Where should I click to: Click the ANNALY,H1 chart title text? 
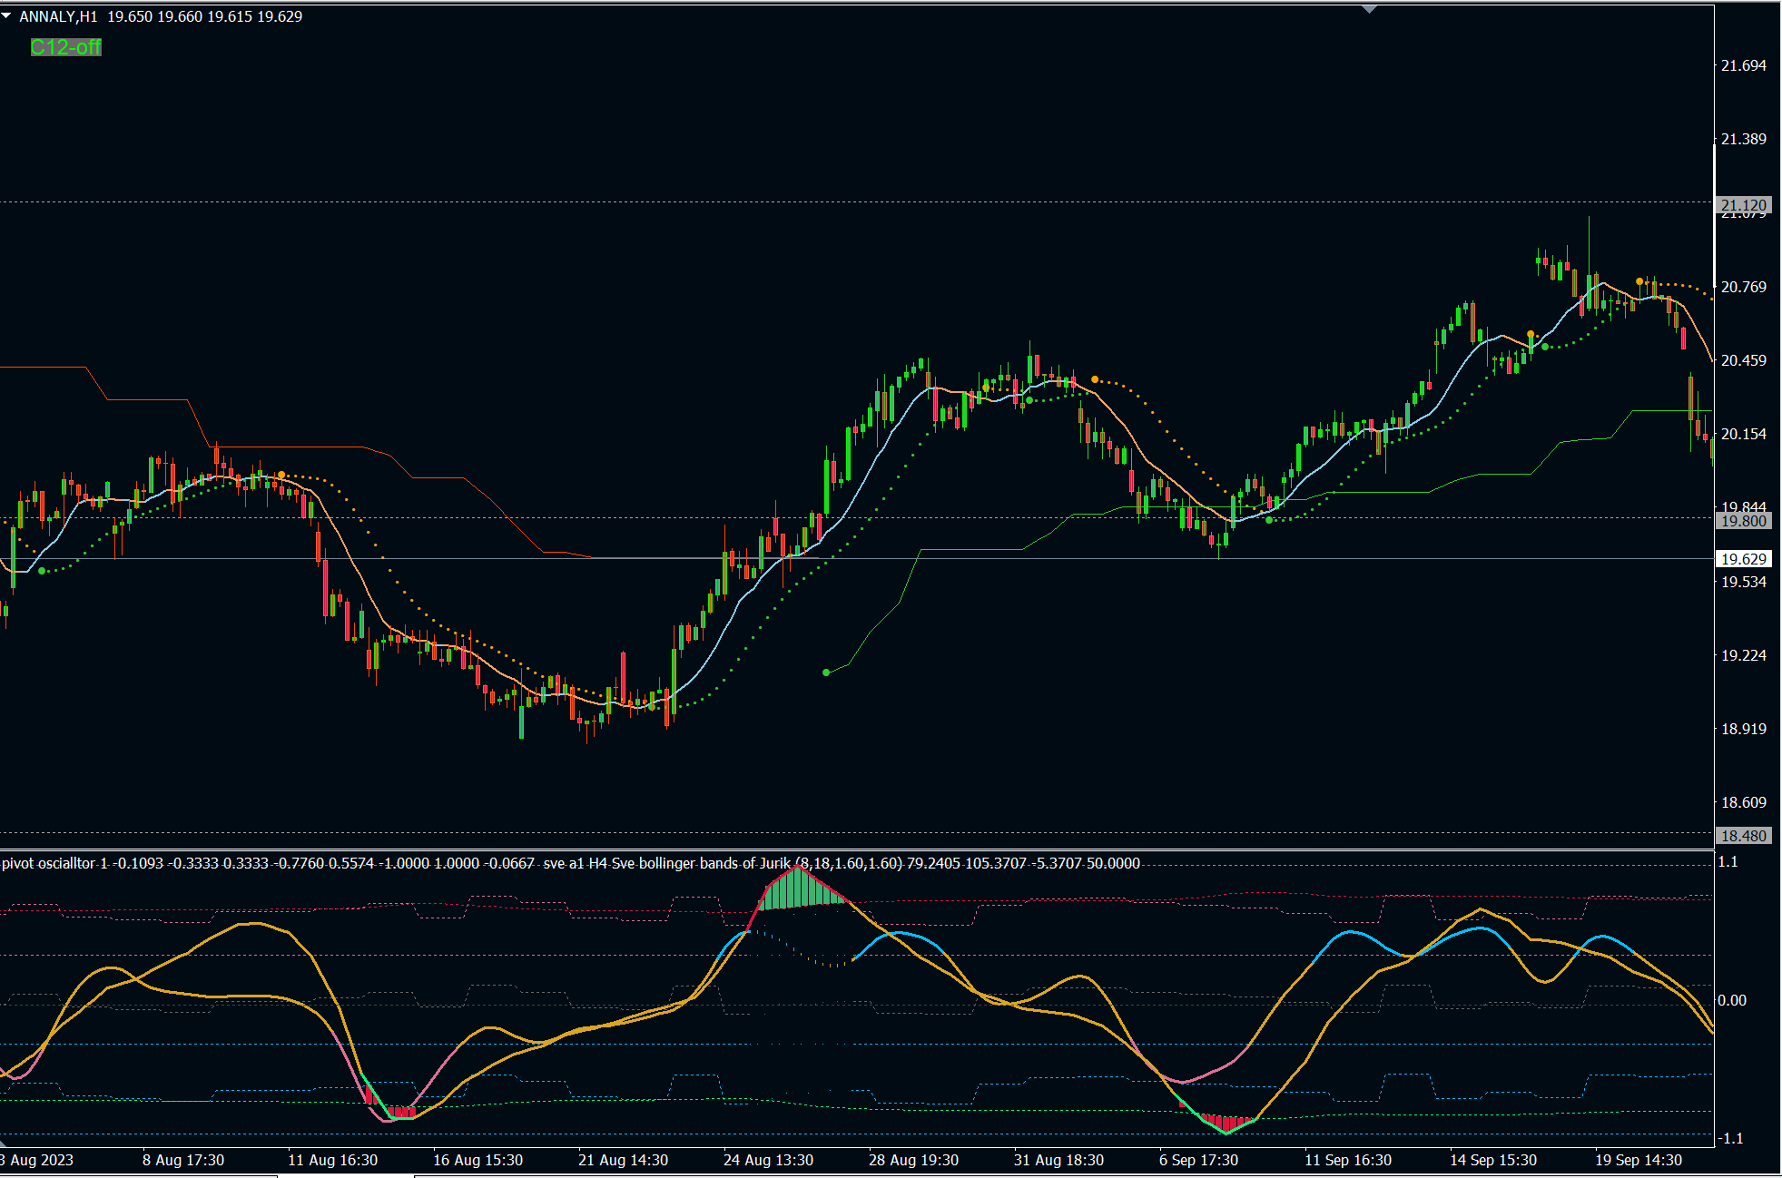(x=58, y=16)
